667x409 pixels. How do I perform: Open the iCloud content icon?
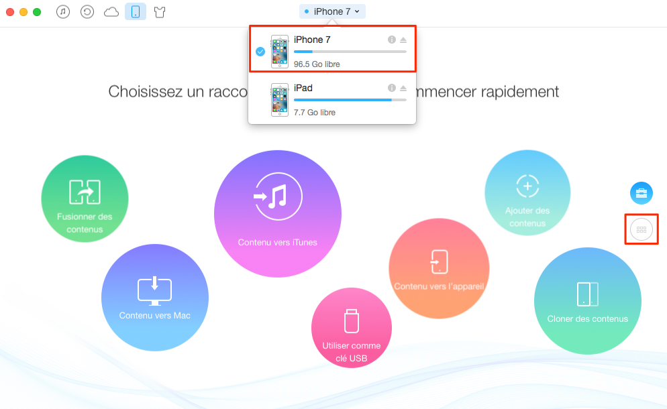111,12
